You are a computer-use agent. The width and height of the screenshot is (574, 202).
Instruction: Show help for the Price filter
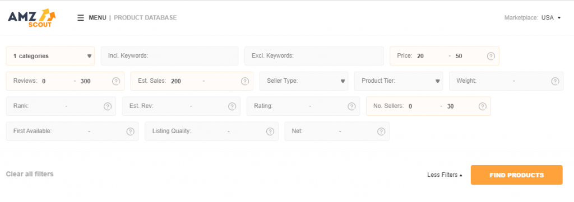[x=491, y=56]
